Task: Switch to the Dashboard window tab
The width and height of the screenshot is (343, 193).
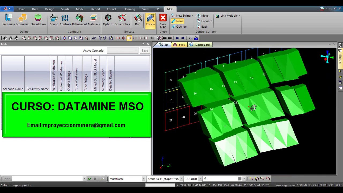Action: tap(200, 45)
